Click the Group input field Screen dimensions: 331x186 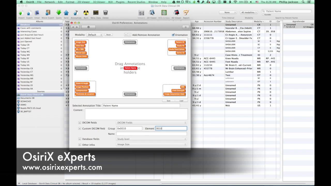coord(129,128)
